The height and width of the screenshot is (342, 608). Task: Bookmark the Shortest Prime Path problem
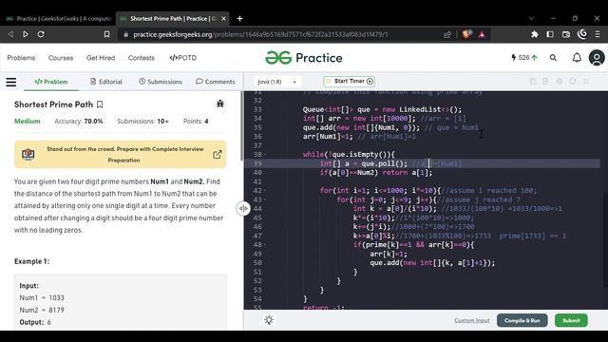coord(100,104)
